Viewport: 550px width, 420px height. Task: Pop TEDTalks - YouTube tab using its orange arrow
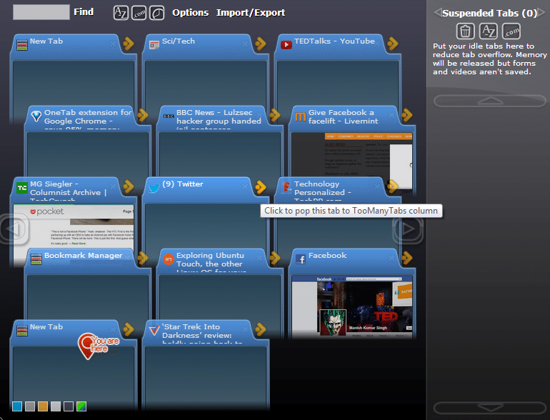(393, 44)
